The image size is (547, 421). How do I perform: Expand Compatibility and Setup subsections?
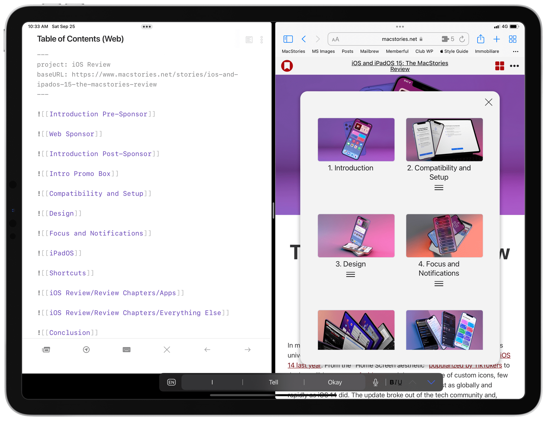439,188
